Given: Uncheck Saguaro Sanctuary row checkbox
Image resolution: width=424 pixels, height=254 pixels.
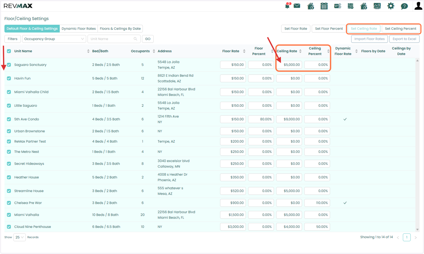Looking at the screenshot, I should pyautogui.click(x=9, y=65).
